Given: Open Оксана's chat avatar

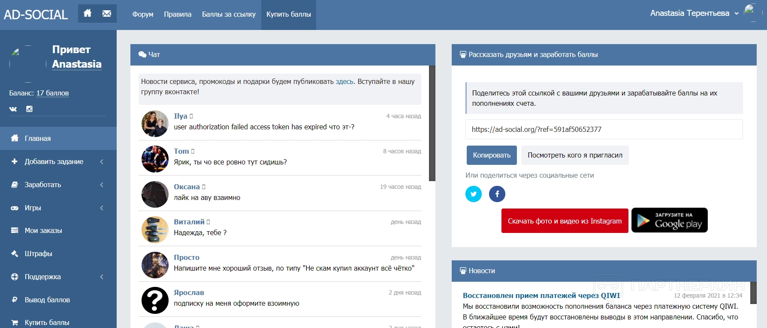Looking at the screenshot, I should click(x=155, y=194).
